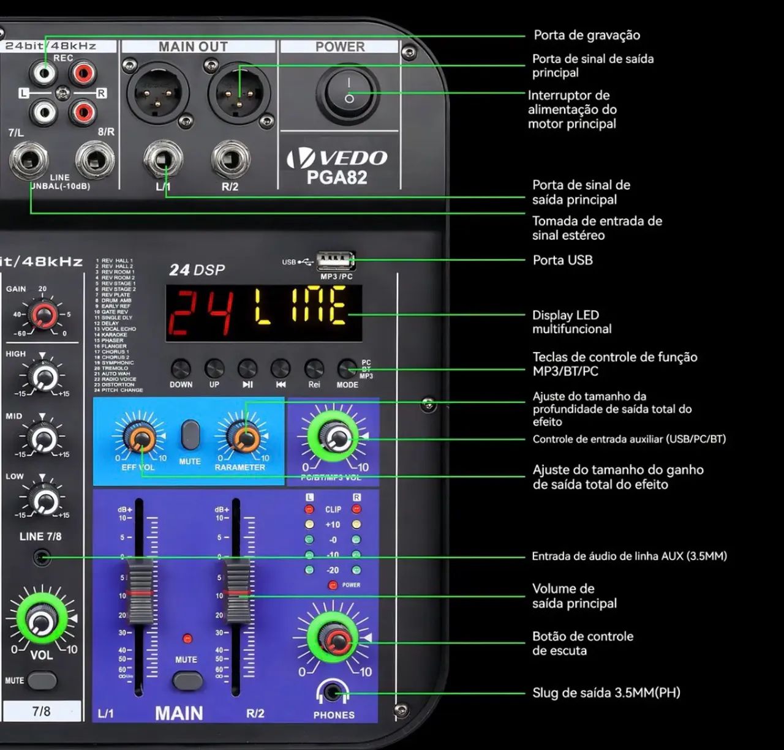Hit the play/pause button
The image size is (784, 750).
pos(247,369)
